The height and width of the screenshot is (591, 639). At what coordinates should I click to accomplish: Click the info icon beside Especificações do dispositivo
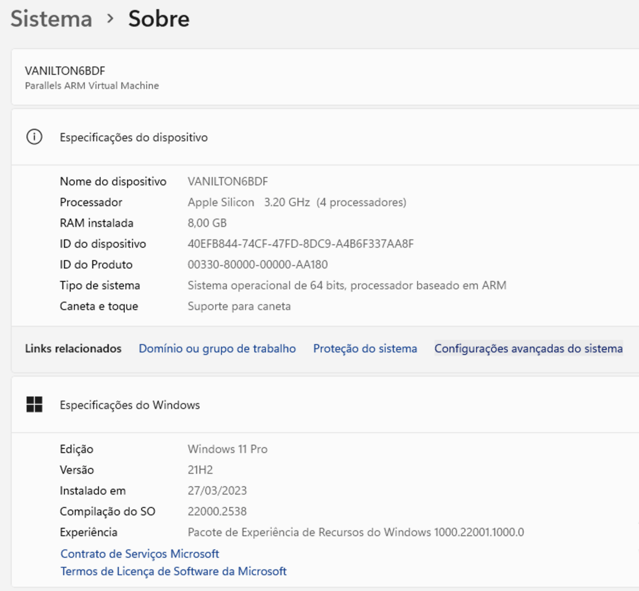(x=34, y=137)
